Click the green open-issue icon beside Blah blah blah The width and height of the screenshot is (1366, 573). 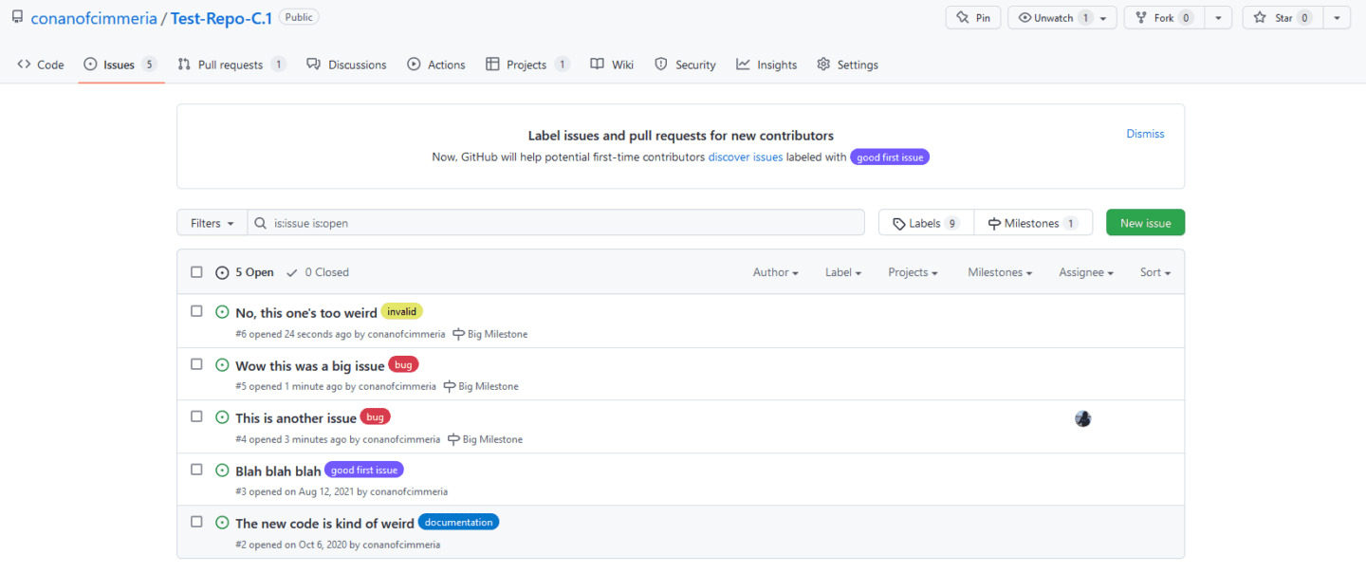point(222,469)
